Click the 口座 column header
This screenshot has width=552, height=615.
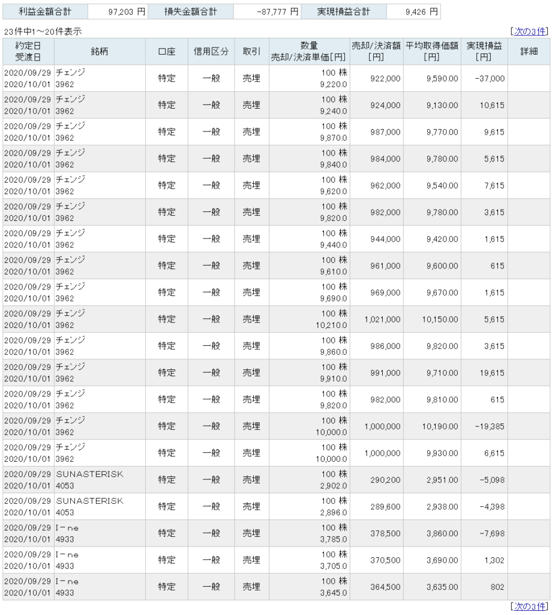tap(167, 52)
